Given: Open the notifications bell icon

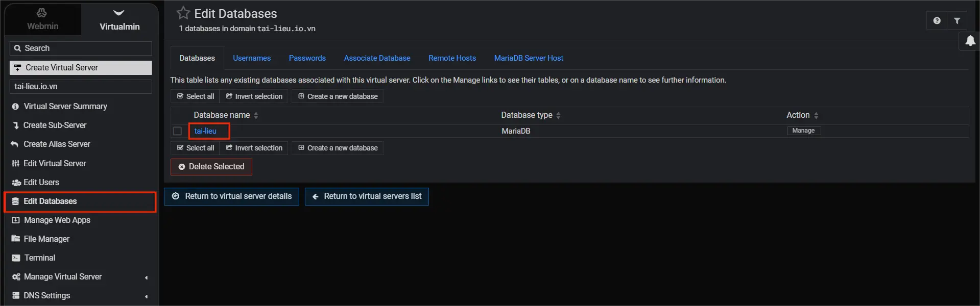Looking at the screenshot, I should 970,41.
